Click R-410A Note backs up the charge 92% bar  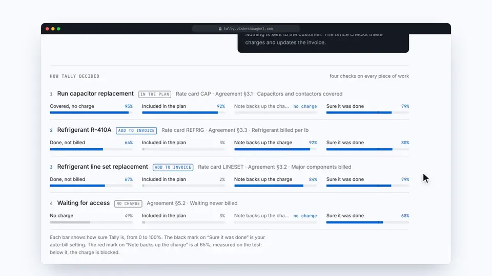point(276,149)
